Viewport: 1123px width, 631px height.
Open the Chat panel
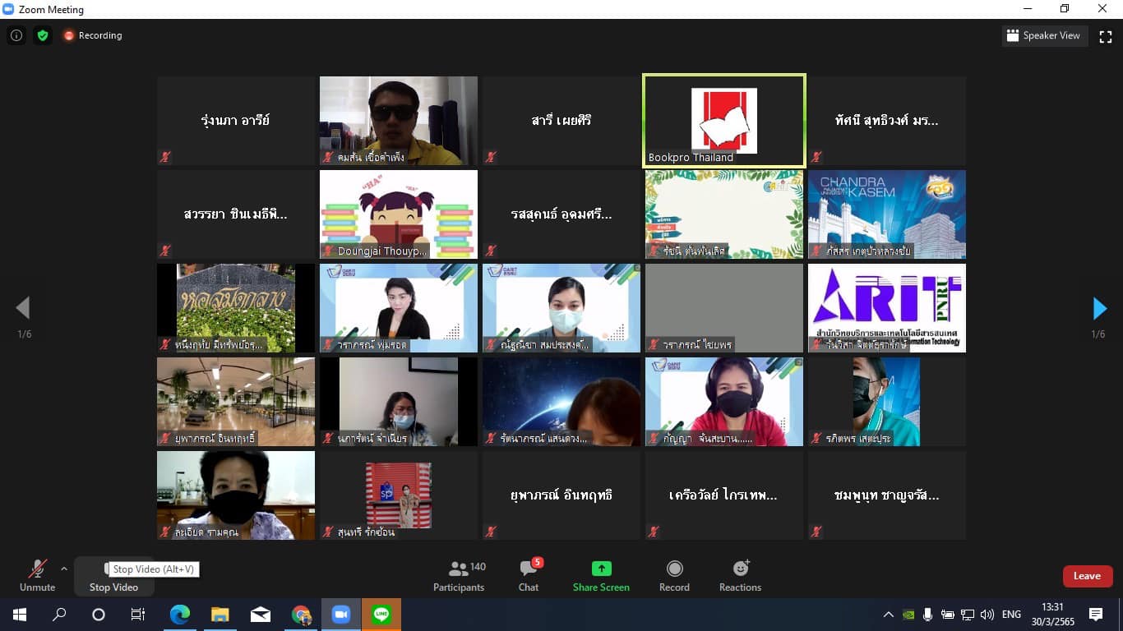click(529, 576)
